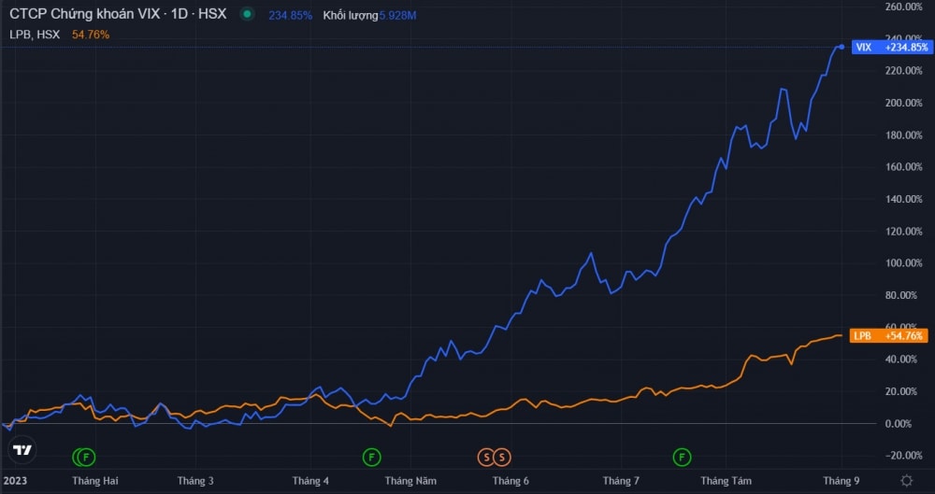The height and width of the screenshot is (494, 935).
Task: Click the left S marker above Tháng 6
Action: [x=486, y=458]
